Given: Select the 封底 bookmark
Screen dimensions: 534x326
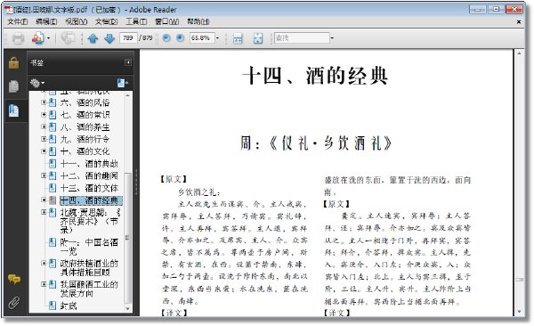Looking at the screenshot, I should pos(69,306).
